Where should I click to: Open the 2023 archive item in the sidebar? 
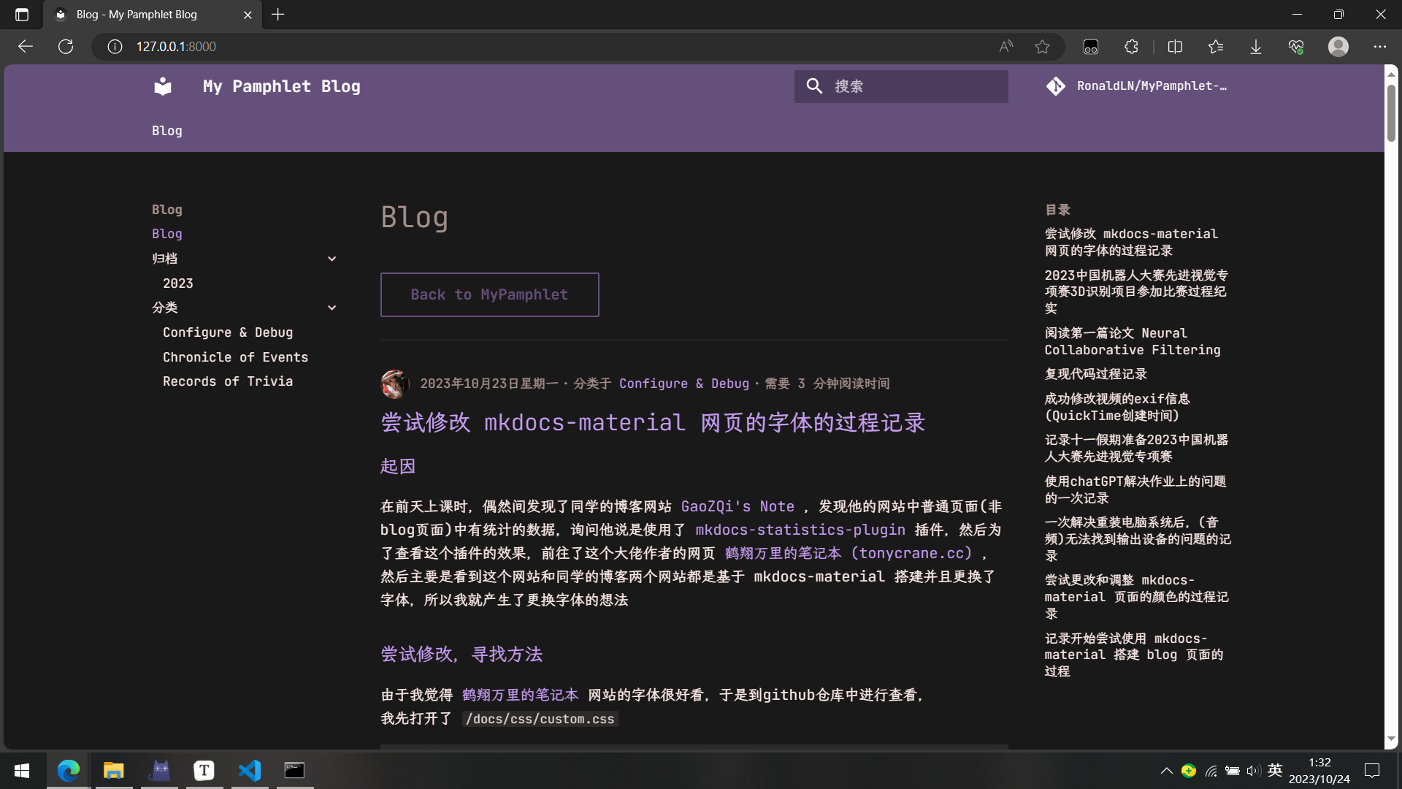[178, 283]
